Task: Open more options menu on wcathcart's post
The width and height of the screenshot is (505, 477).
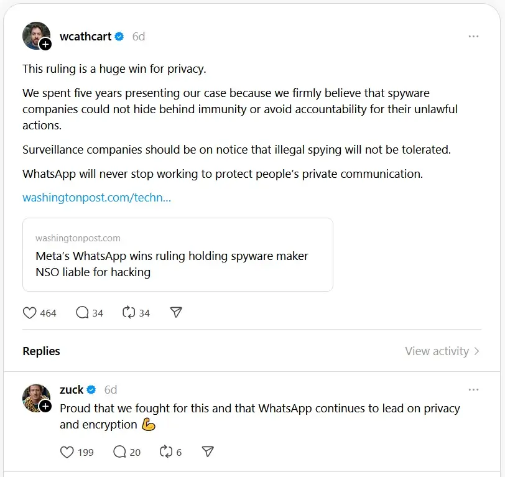Action: coord(474,37)
